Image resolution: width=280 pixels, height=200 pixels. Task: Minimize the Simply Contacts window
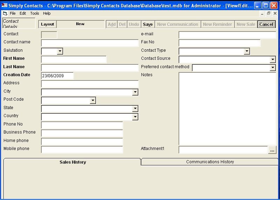click(257, 6)
